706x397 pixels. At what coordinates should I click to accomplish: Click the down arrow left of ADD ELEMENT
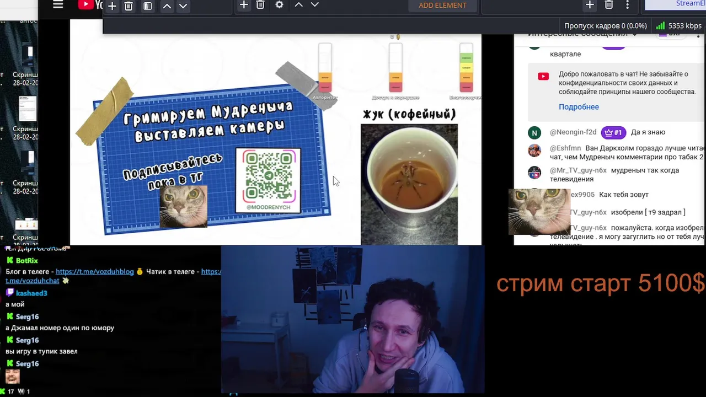coord(315,5)
